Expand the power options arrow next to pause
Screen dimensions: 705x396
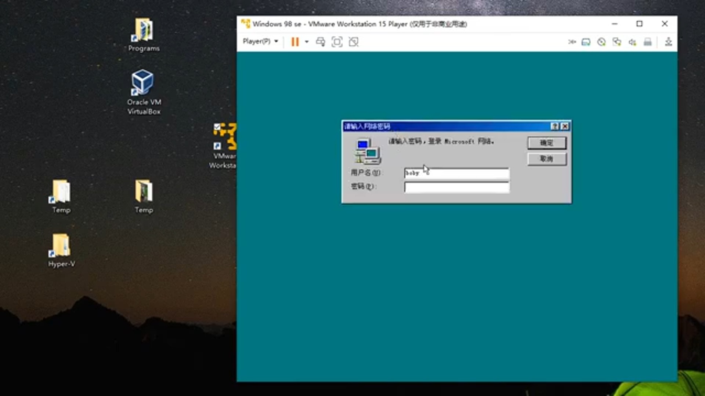[307, 42]
